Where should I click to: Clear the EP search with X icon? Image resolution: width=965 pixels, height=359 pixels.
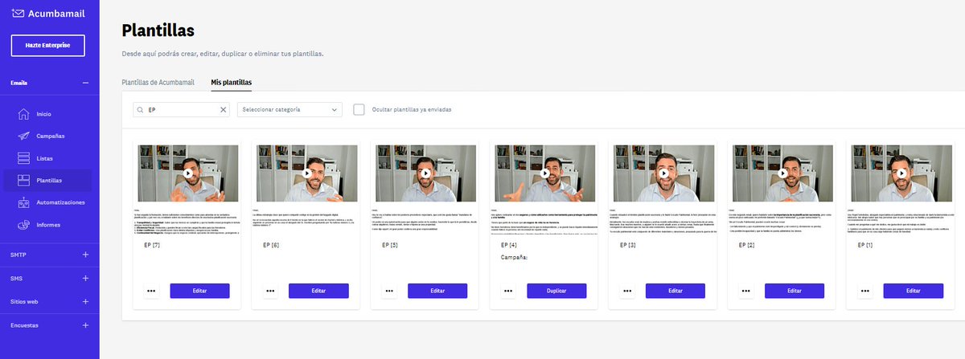(x=224, y=109)
